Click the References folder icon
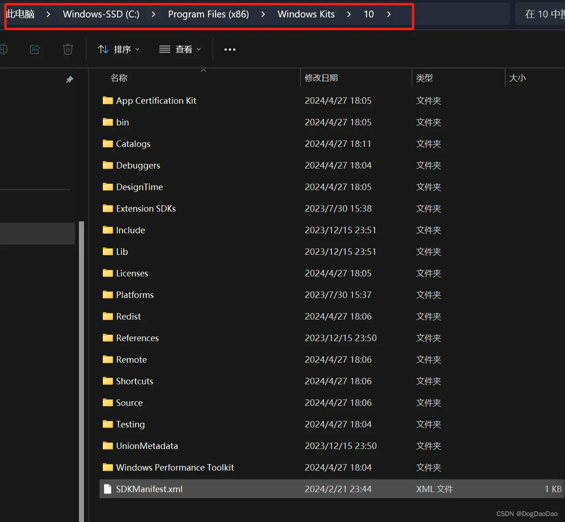 (108, 338)
